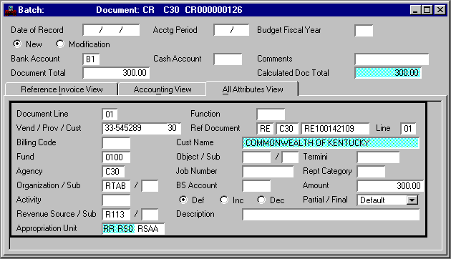This screenshot has width=451, height=259.
Task: Click the cash register window icon
Action: point(10,10)
